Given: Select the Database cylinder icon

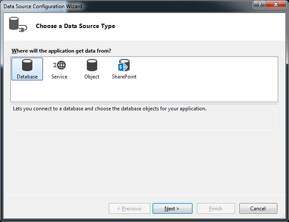Looking at the screenshot, I should pos(27,65).
